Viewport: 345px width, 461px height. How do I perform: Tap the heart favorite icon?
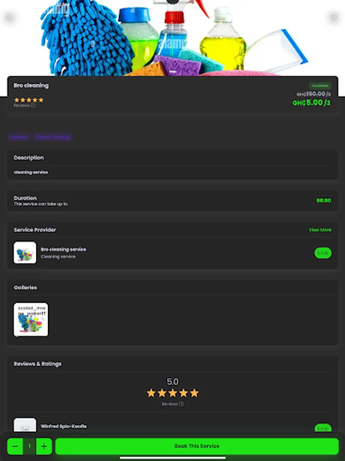pyautogui.click(x=334, y=17)
